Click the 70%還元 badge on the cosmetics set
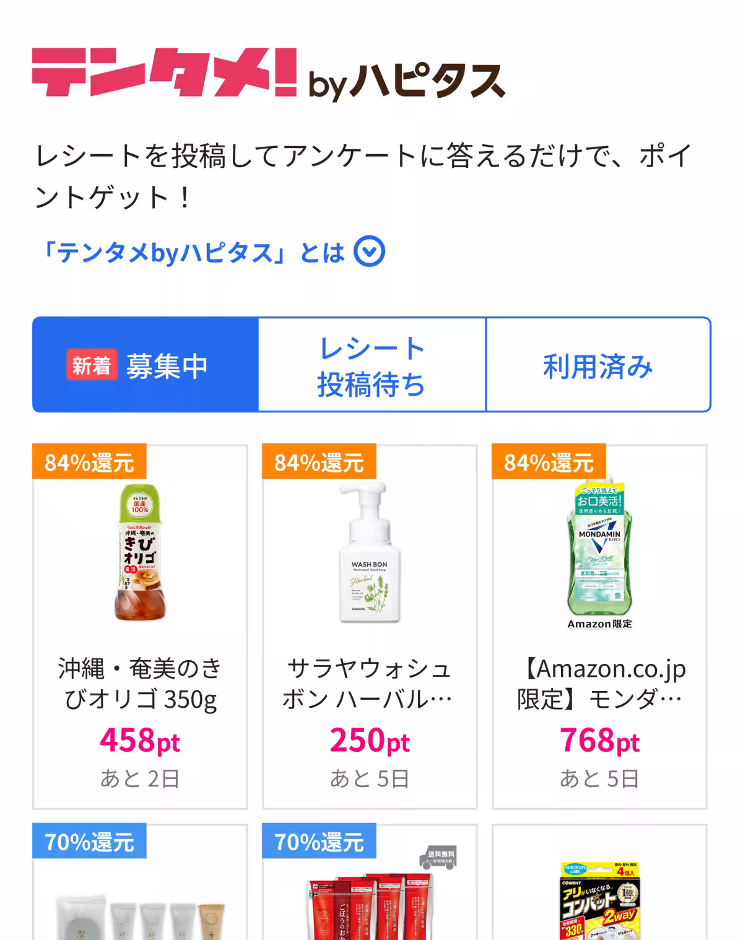This screenshot has width=743, height=940. click(89, 842)
